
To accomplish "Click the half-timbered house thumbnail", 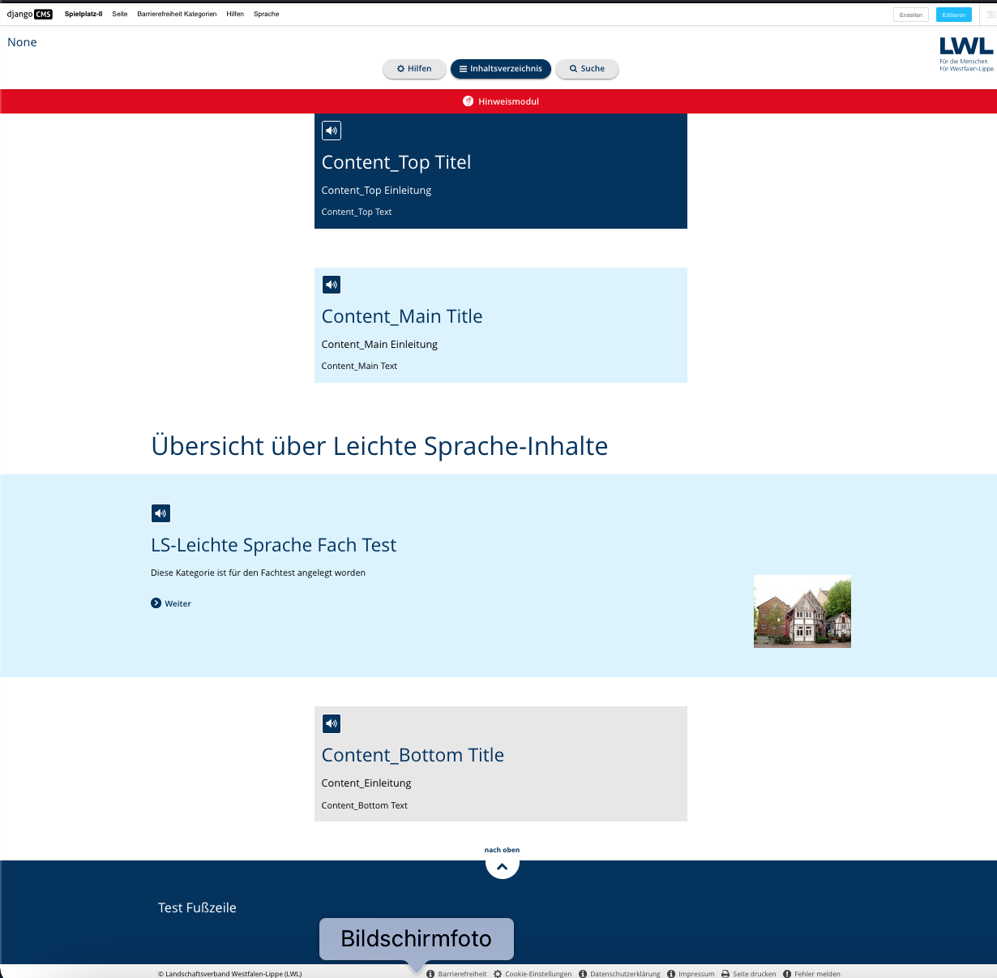I will [x=802, y=611].
